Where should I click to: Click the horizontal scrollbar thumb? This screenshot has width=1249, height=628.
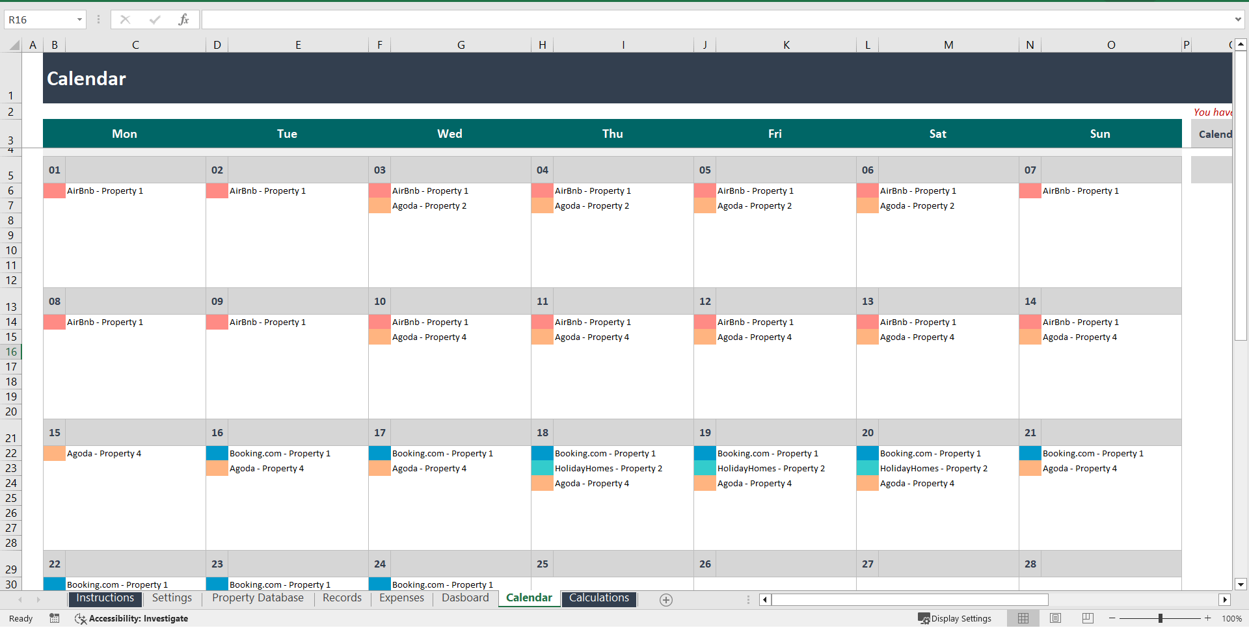click(909, 599)
